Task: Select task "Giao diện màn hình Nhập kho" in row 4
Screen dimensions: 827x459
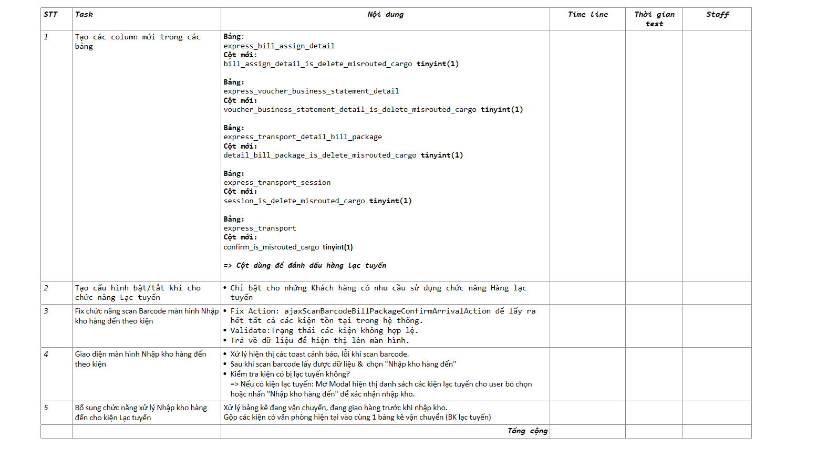Action: (140, 359)
